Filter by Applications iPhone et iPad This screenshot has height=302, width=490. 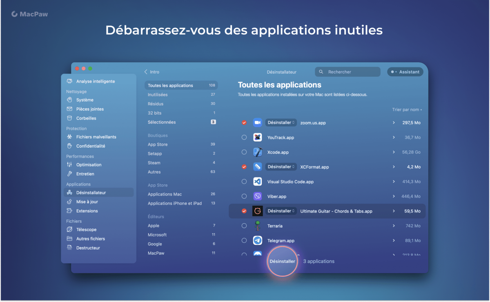pos(181,203)
